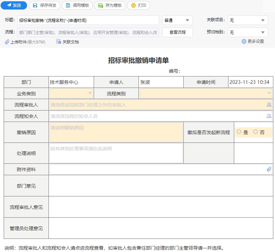Click paperclip icon in 附件资料 row

[x=269, y=169]
